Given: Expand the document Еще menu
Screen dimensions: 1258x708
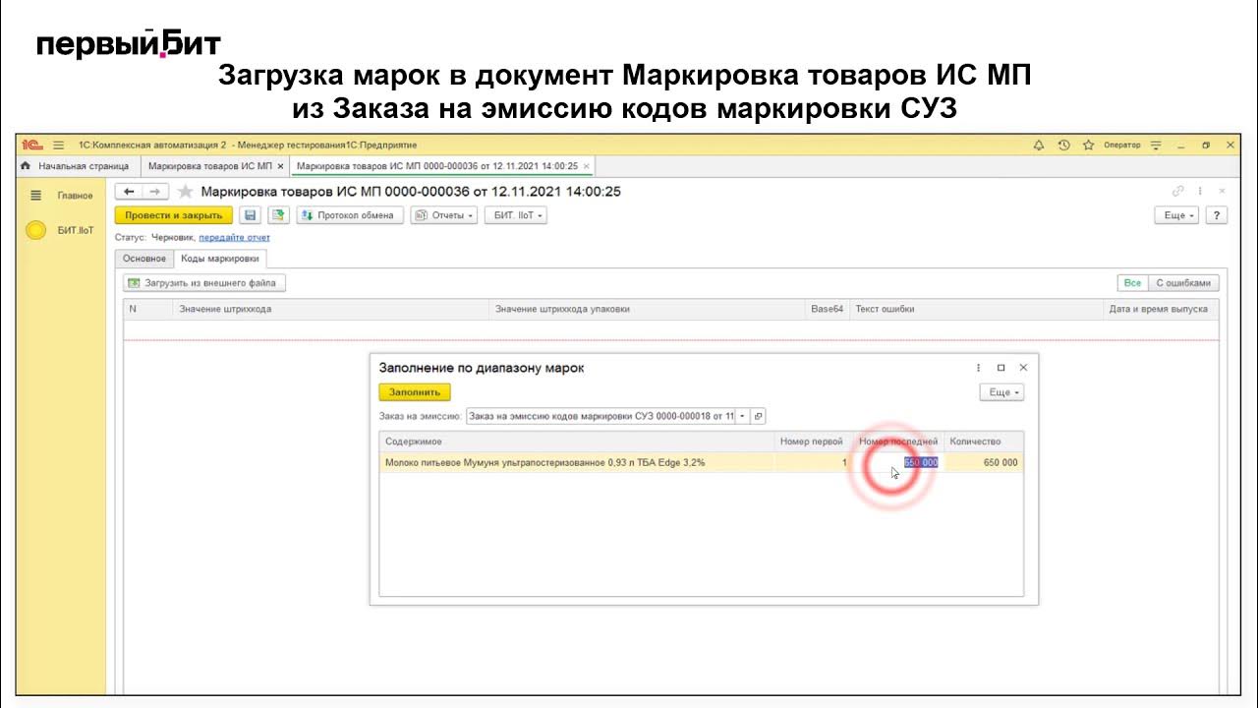Looking at the screenshot, I should coord(1176,215).
